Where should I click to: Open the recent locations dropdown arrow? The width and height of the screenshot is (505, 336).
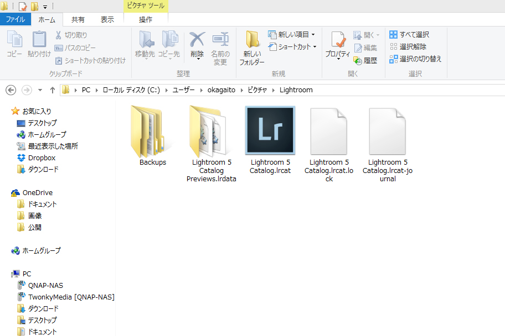(40, 90)
